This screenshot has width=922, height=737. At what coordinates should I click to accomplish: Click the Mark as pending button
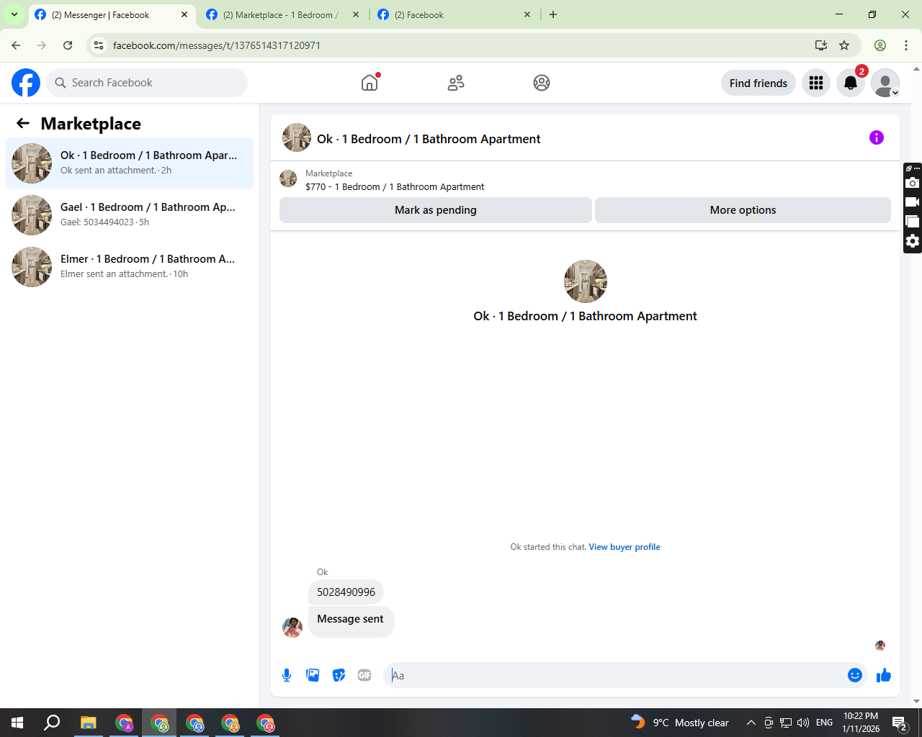436,210
